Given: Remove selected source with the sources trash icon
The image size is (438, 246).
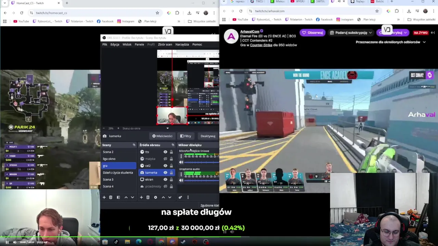Looking at the screenshot, I should click(x=148, y=197).
